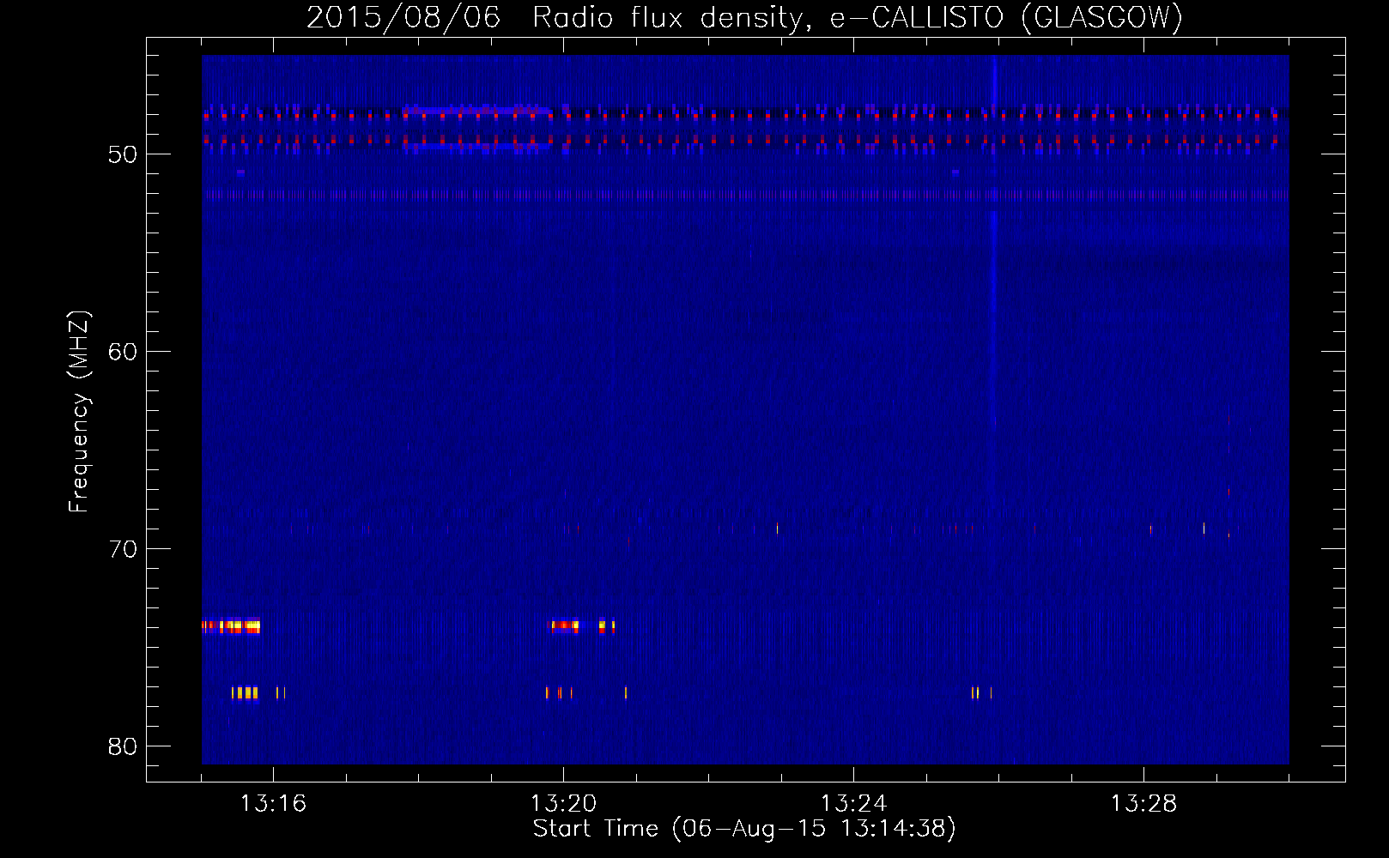
Task: Click the bright red-yellow burst at plot start near 74 MHz
Action: pos(231,626)
